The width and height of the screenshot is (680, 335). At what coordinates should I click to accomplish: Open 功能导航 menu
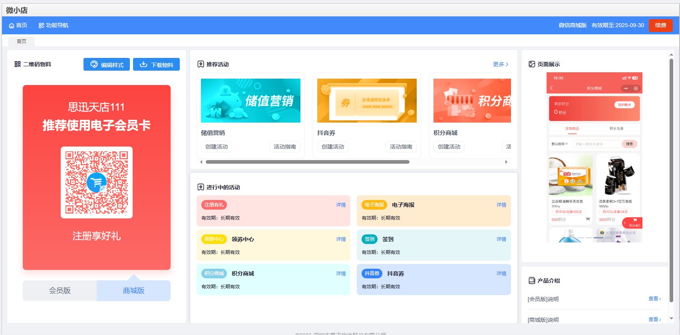pos(54,25)
